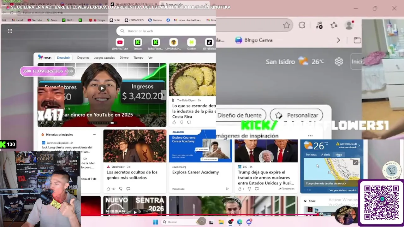Viewport: 404px width, 227px height.
Task: Open the apps grid launcher icon
Action: point(10,31)
